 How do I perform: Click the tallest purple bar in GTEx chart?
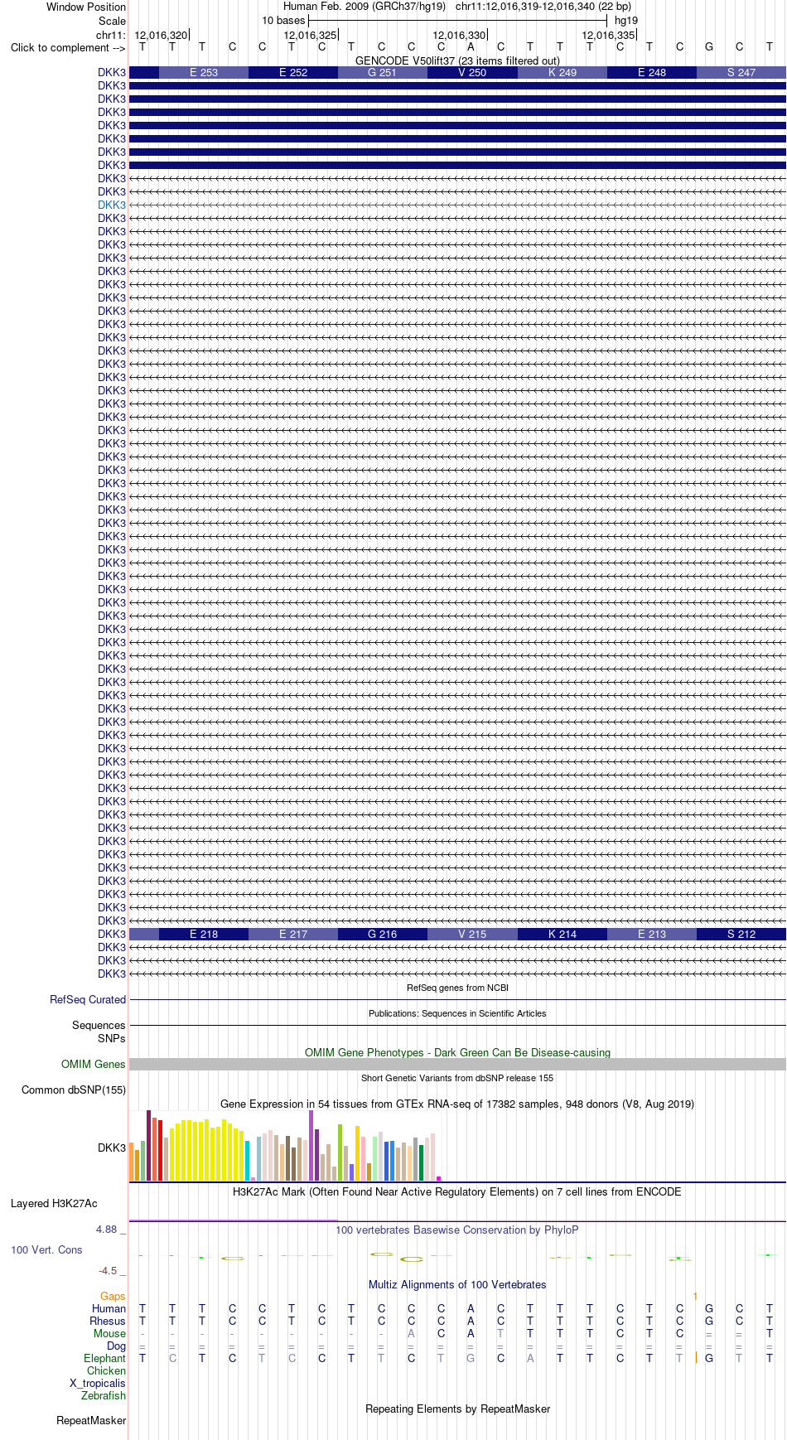tap(311, 1145)
